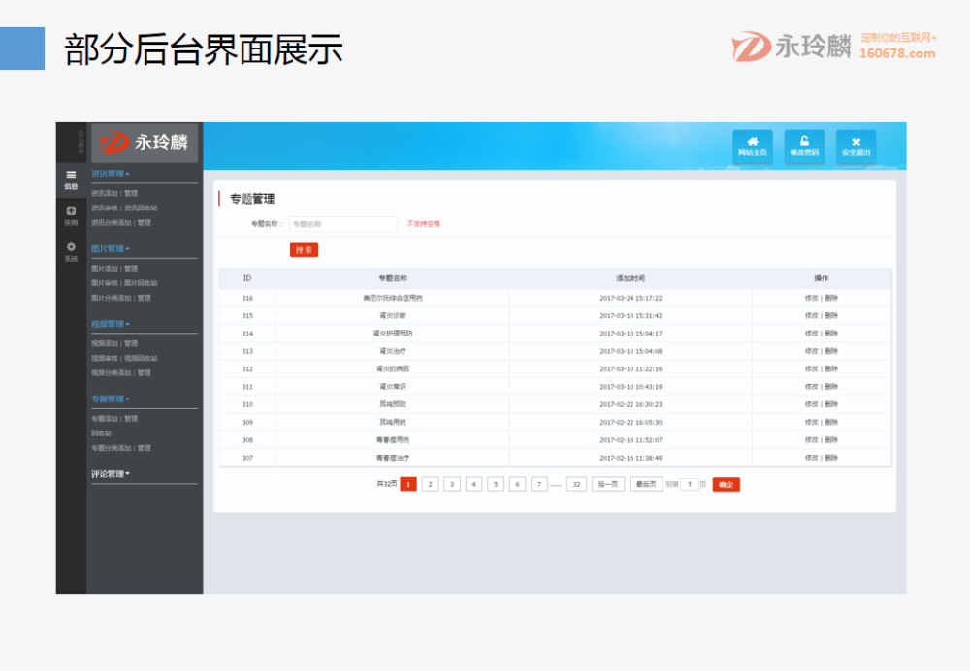Click the 确定 button beside pagination
The height and width of the screenshot is (671, 970).
point(727,484)
